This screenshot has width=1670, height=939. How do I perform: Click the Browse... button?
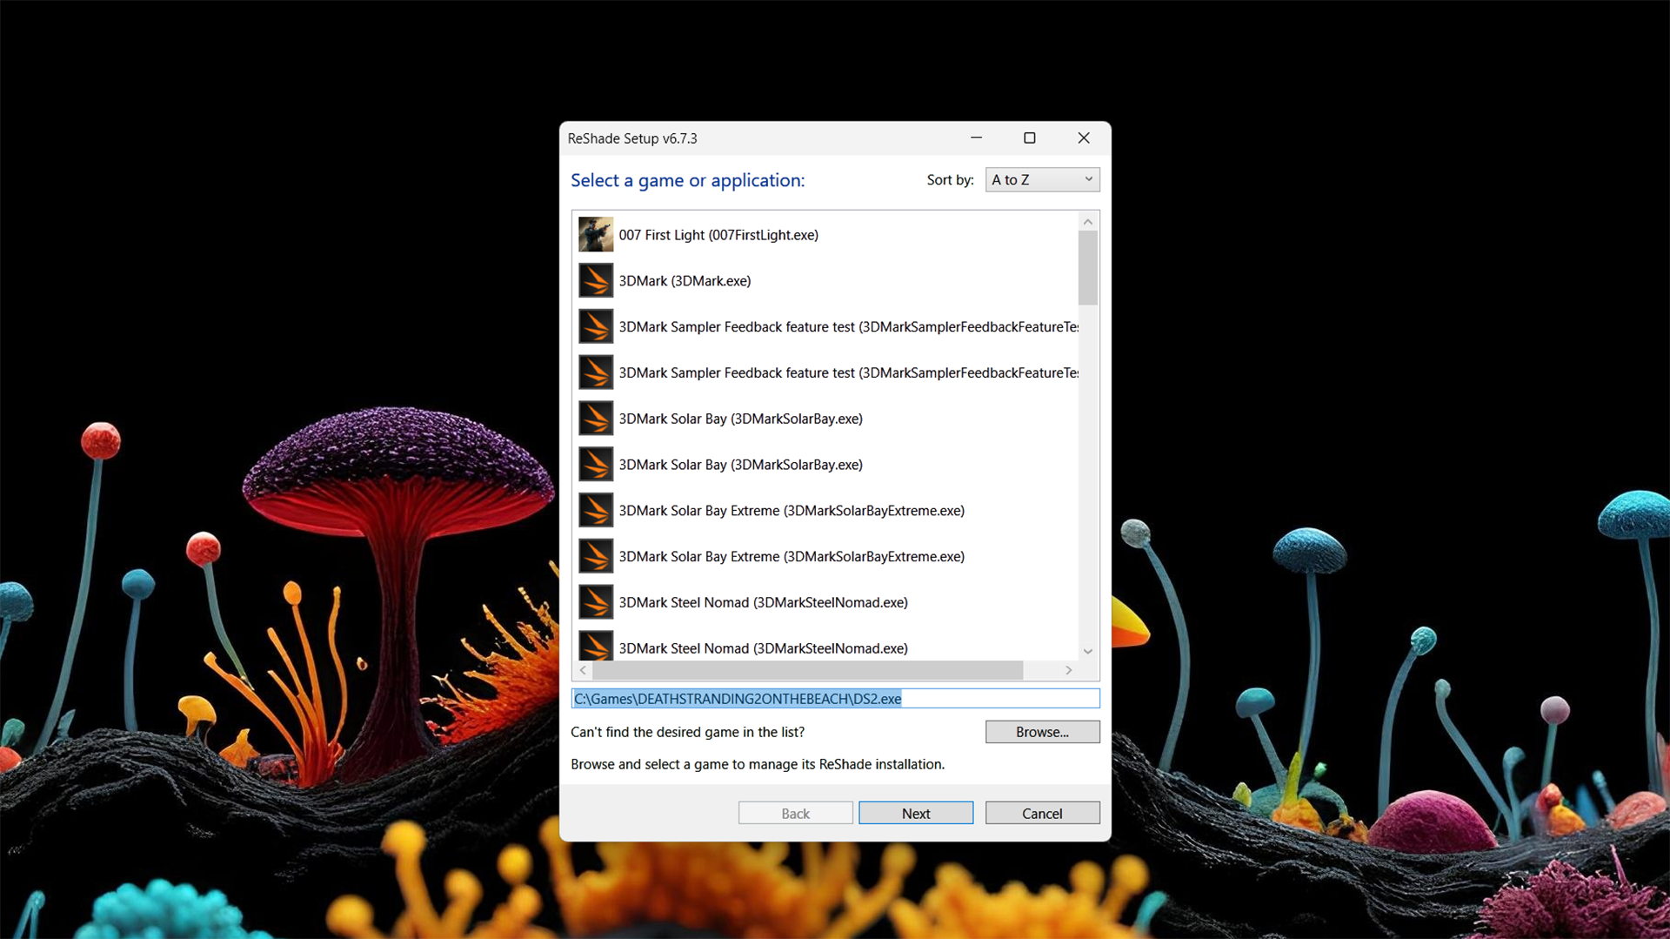[x=1042, y=732]
